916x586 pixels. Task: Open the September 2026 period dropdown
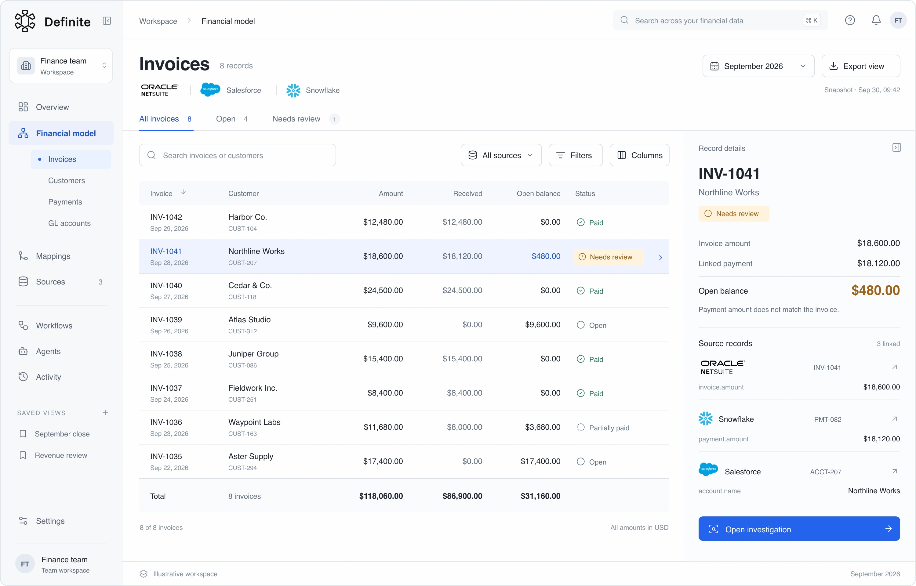(758, 66)
